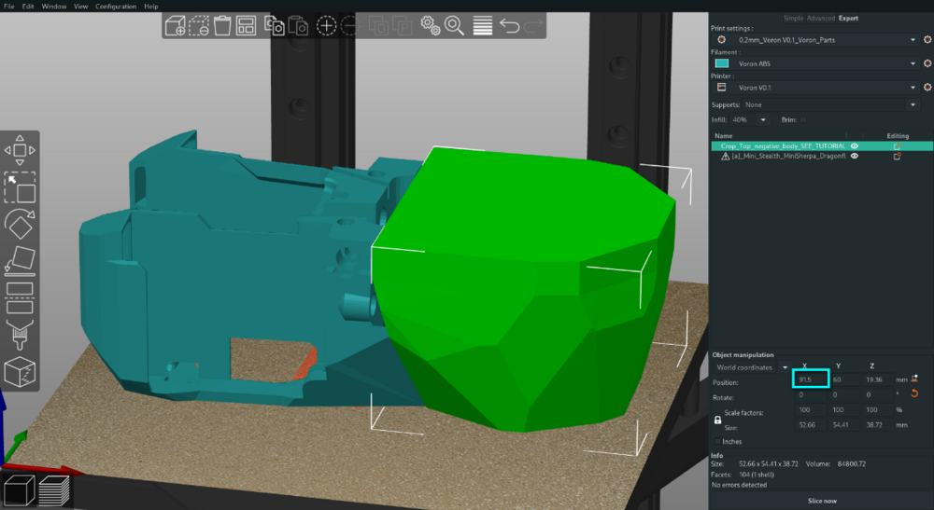Click the Delete trash can icon
Image resolution: width=934 pixels, height=510 pixels.
click(x=222, y=26)
